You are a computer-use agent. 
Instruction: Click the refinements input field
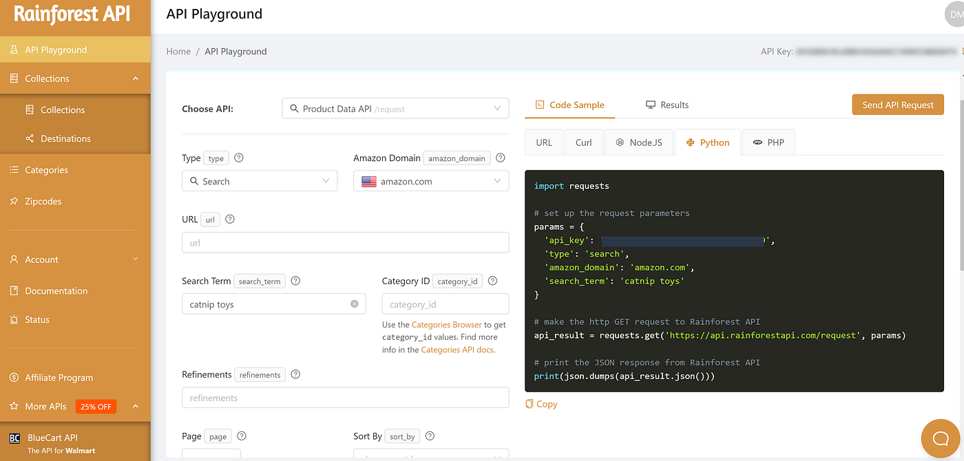point(346,398)
